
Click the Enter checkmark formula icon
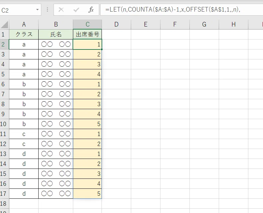tap(76, 10)
